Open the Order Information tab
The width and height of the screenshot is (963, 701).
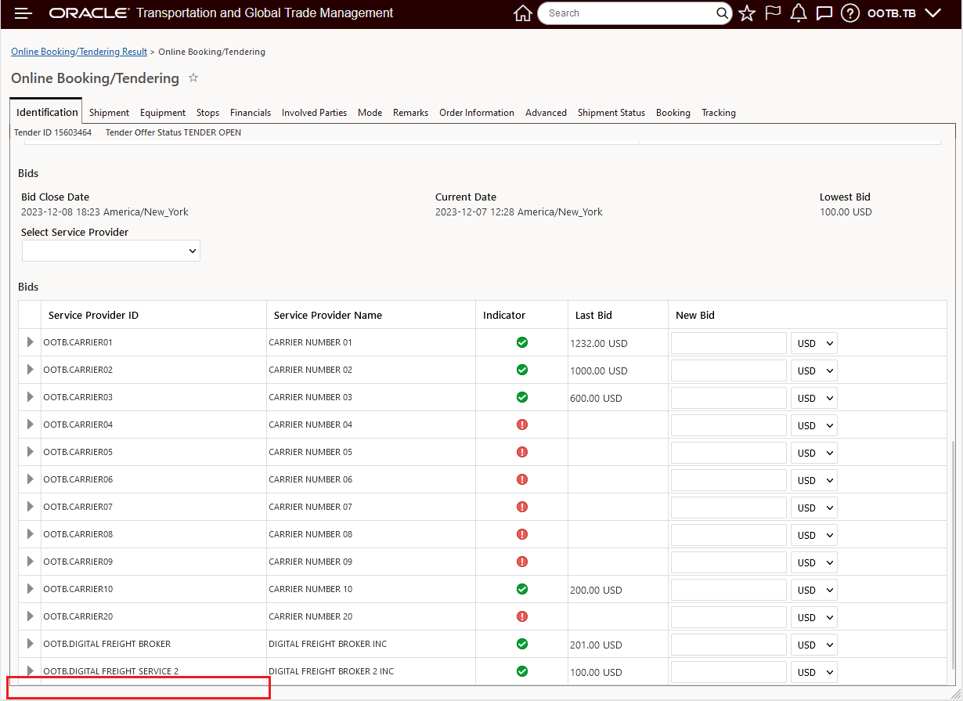coord(477,113)
